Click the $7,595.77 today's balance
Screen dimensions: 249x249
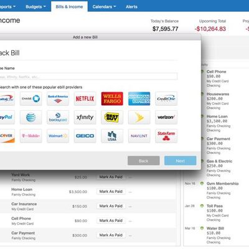(166, 29)
